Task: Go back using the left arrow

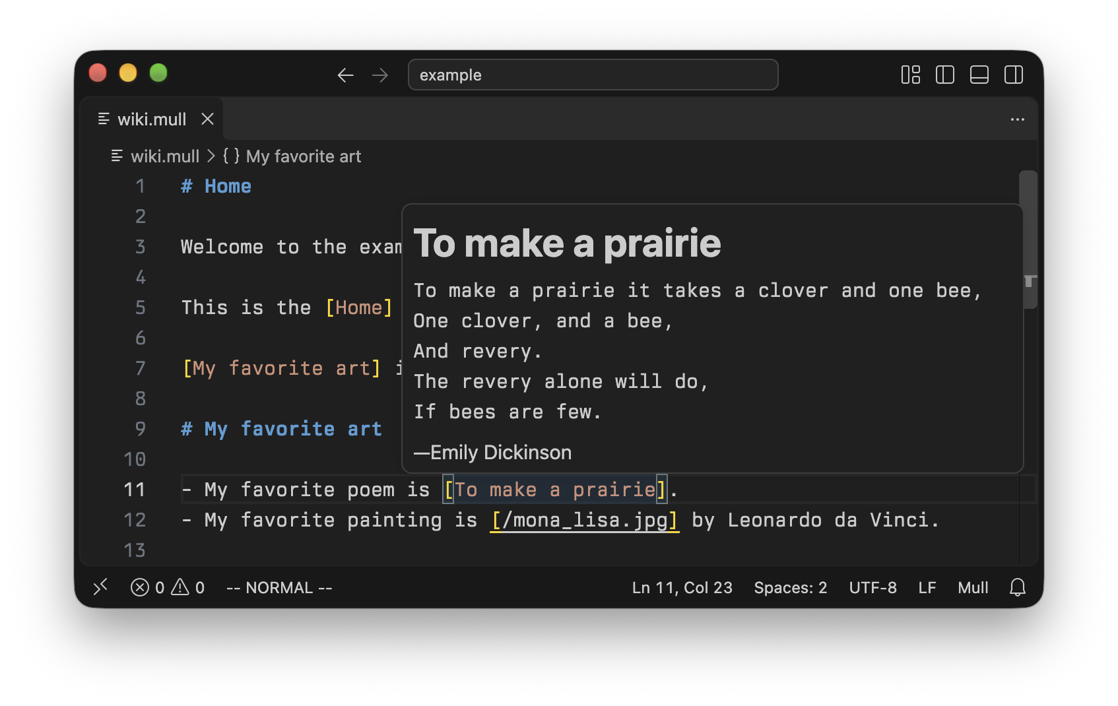Action: pyautogui.click(x=345, y=75)
